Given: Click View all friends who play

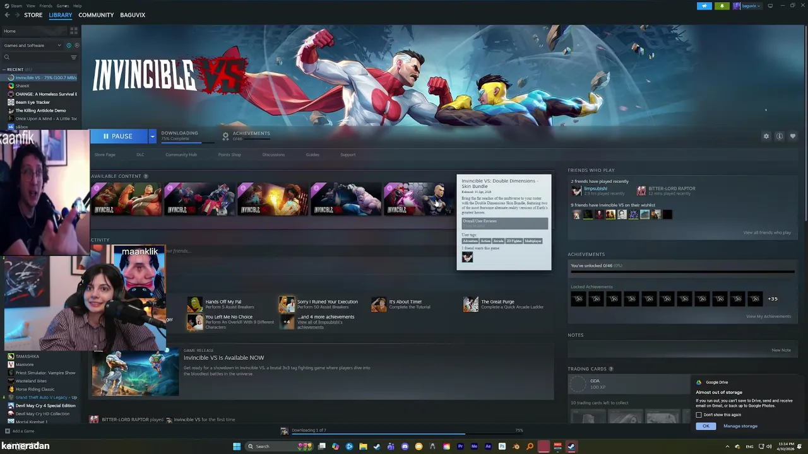Looking at the screenshot, I should [x=767, y=233].
